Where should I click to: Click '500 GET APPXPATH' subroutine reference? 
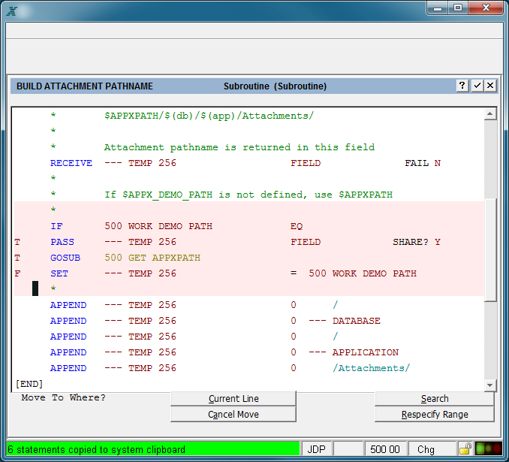152,258
